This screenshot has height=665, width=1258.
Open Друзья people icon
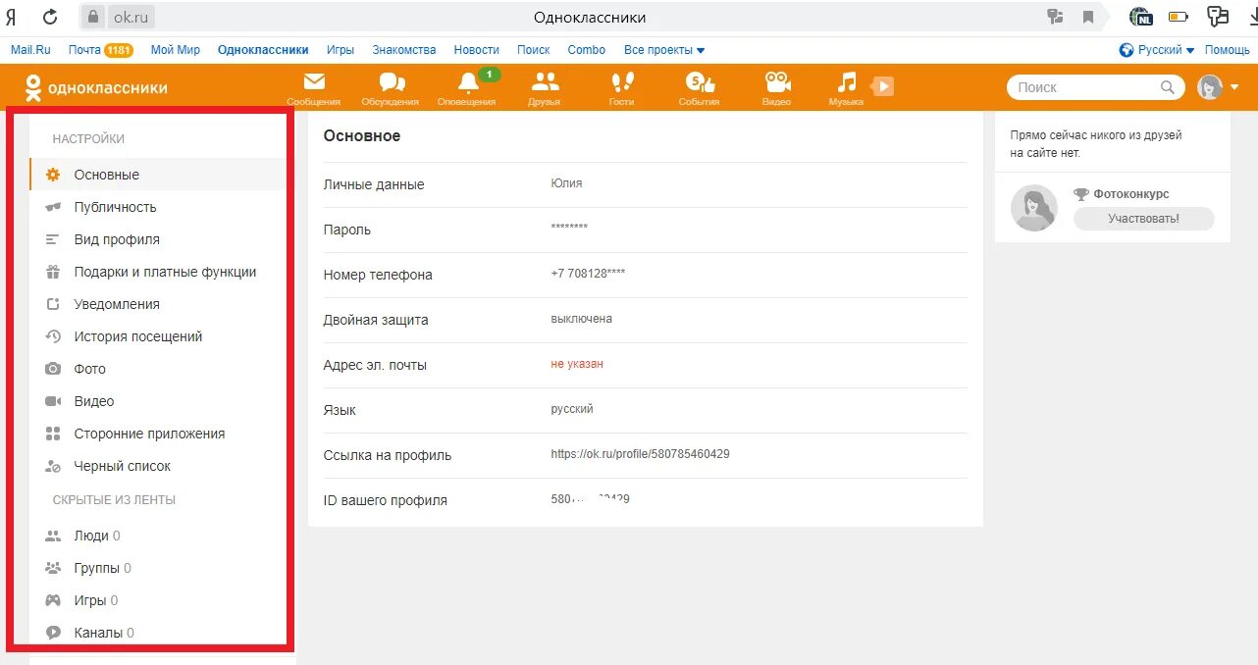click(x=545, y=82)
